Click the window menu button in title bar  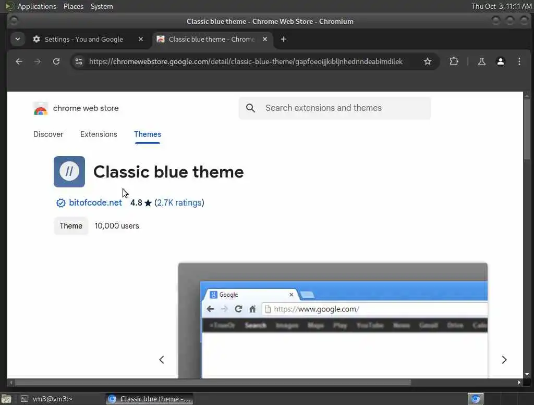point(14,21)
